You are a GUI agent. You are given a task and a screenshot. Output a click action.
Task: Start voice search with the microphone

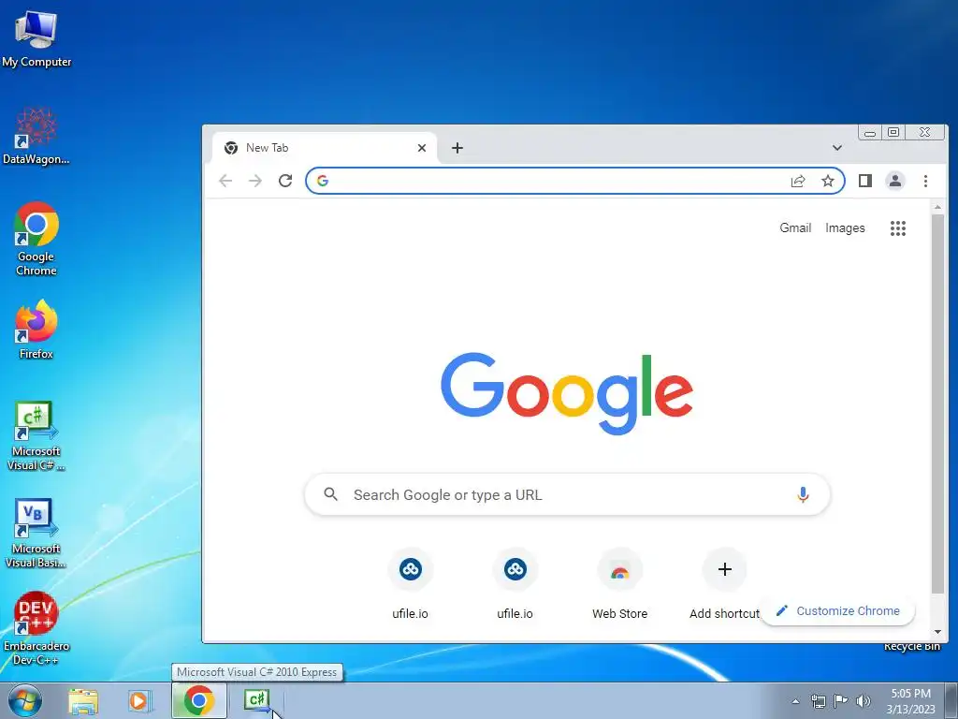(x=803, y=494)
